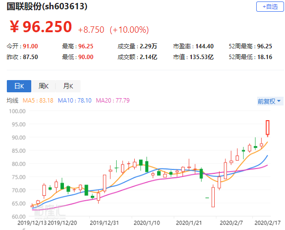Click 最低 value 90.00

pos(86,57)
